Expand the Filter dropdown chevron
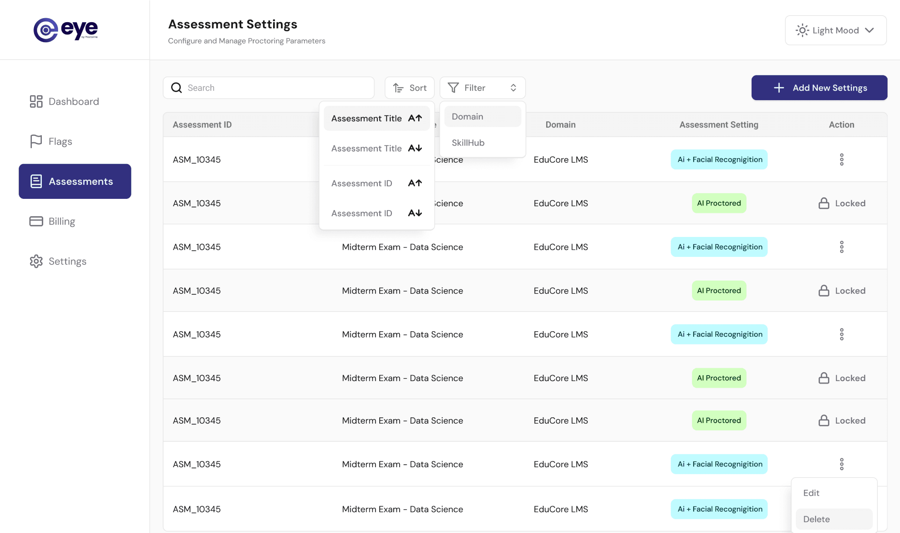 coord(513,88)
